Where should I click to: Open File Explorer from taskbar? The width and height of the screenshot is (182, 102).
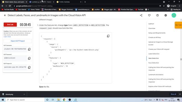coord(59,100)
